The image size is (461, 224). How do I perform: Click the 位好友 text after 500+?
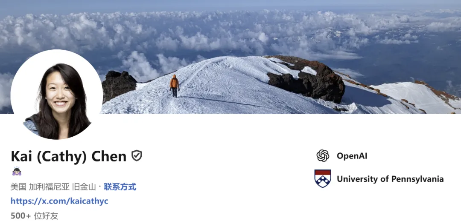click(46, 216)
